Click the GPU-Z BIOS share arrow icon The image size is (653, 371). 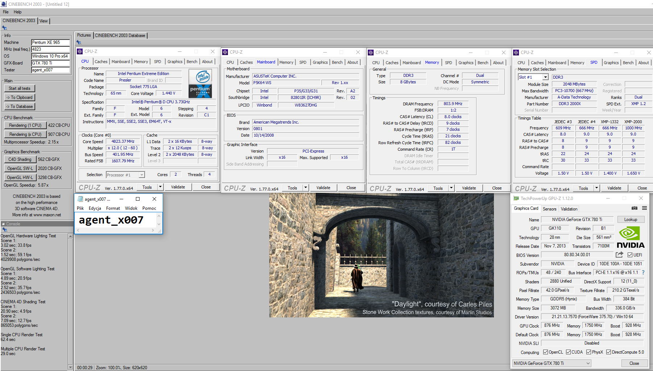pyautogui.click(x=619, y=255)
